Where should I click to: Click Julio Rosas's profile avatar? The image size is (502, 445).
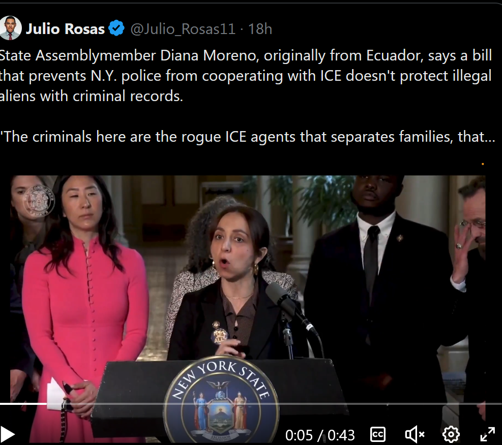point(11,28)
